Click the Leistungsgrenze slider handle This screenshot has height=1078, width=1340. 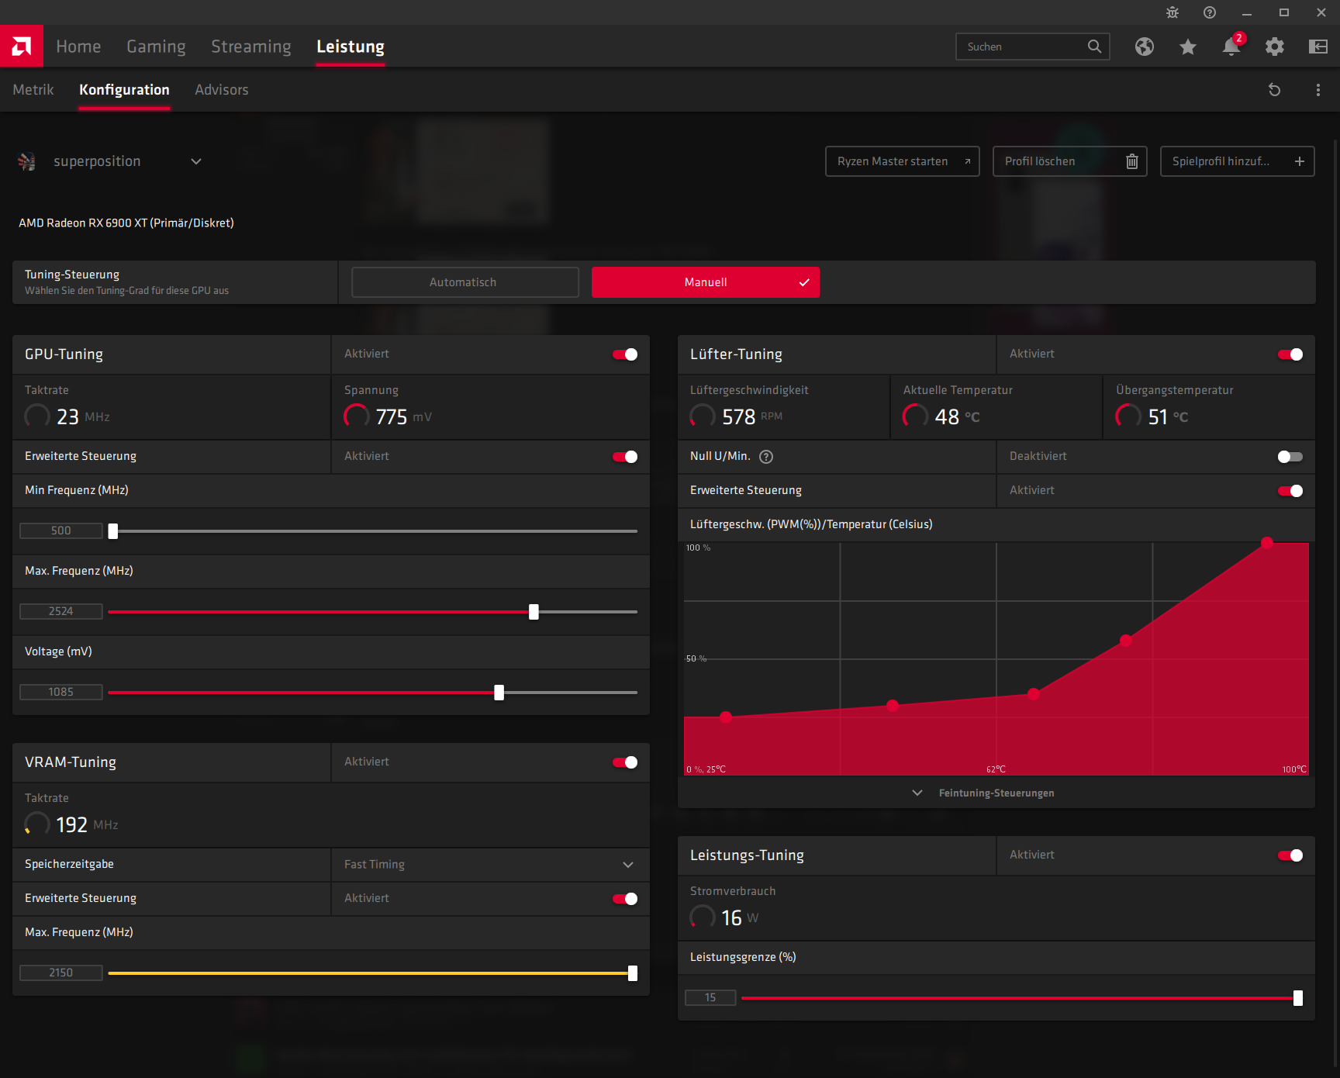pyautogui.click(x=1298, y=998)
